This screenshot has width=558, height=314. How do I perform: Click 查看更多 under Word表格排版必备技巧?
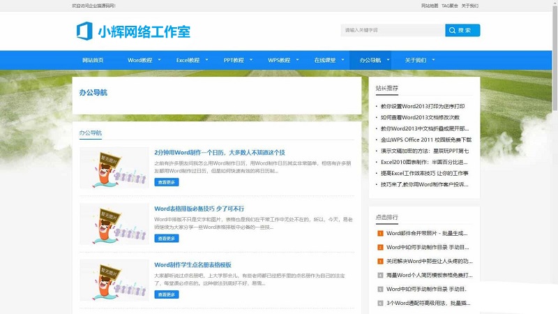167,239
